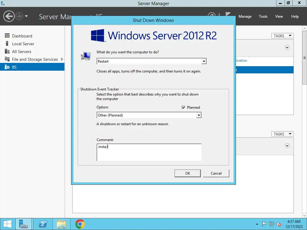This screenshot has width=307, height=230.
Task: Click the Action Center flag in the tray
Action: click(x=264, y=224)
